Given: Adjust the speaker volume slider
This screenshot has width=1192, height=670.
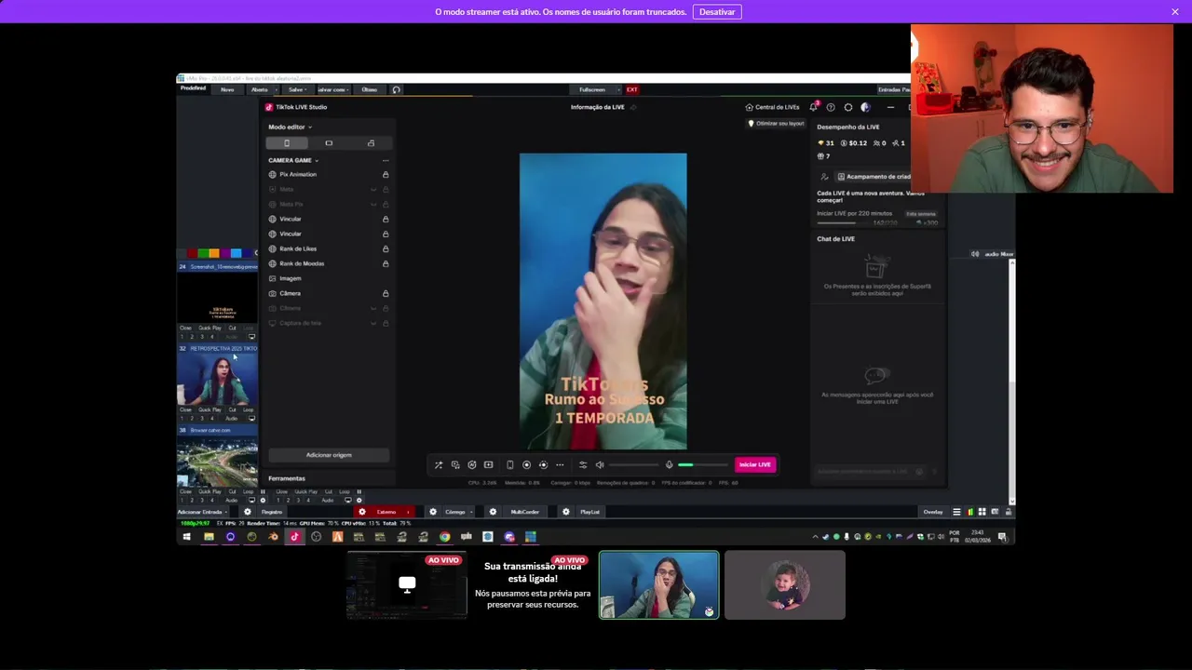Looking at the screenshot, I should 634,465.
